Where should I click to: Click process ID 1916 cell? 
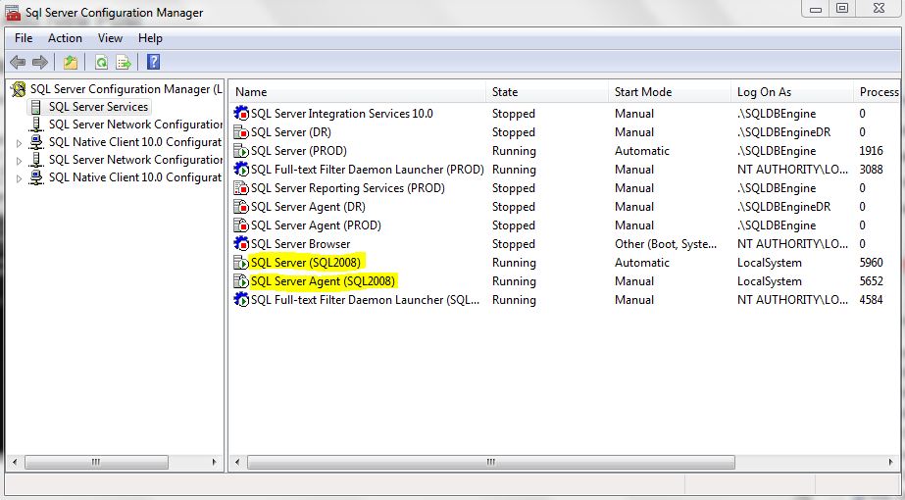871,151
